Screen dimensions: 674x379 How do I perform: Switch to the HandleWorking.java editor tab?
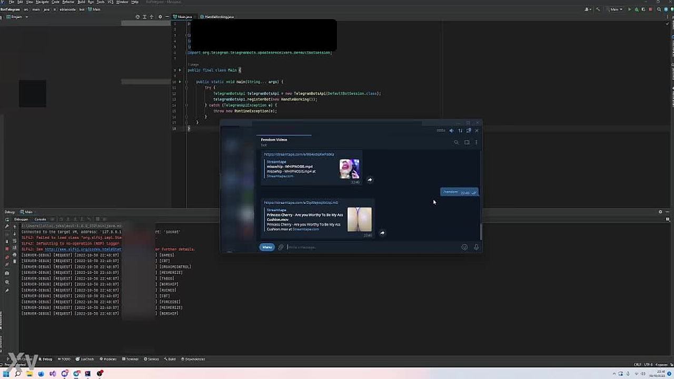pyautogui.click(x=219, y=17)
